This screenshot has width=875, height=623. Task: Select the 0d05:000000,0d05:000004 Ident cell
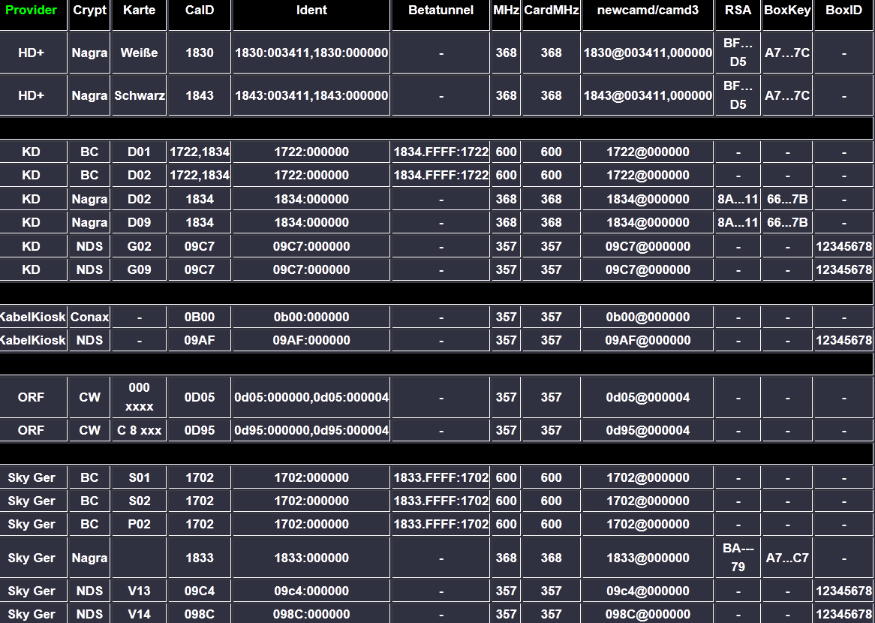click(311, 397)
